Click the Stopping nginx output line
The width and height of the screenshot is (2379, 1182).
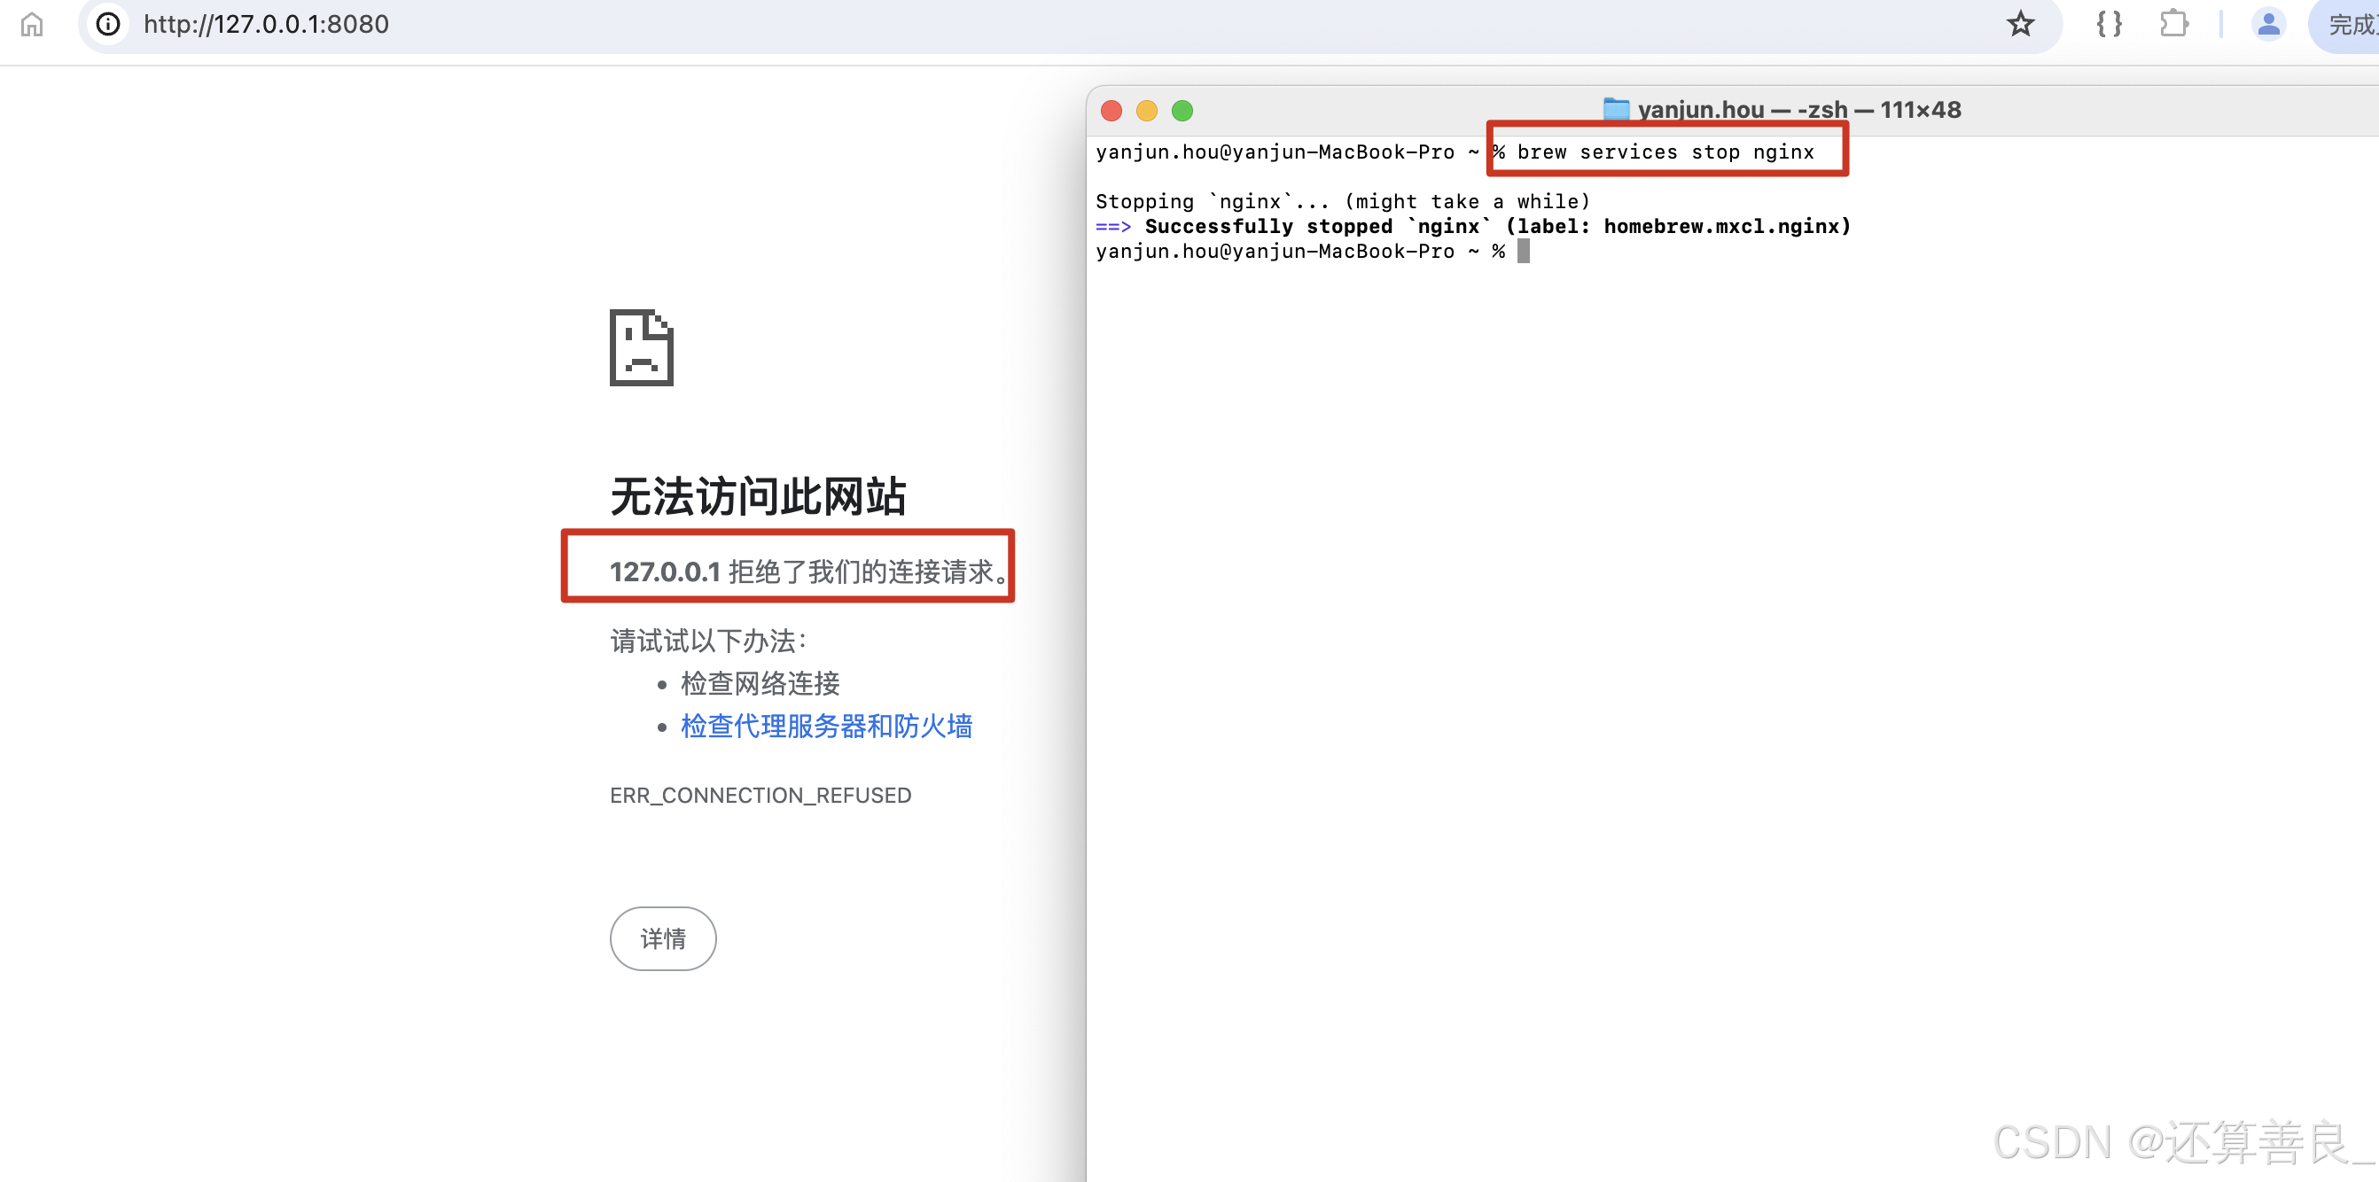[x=1343, y=201]
